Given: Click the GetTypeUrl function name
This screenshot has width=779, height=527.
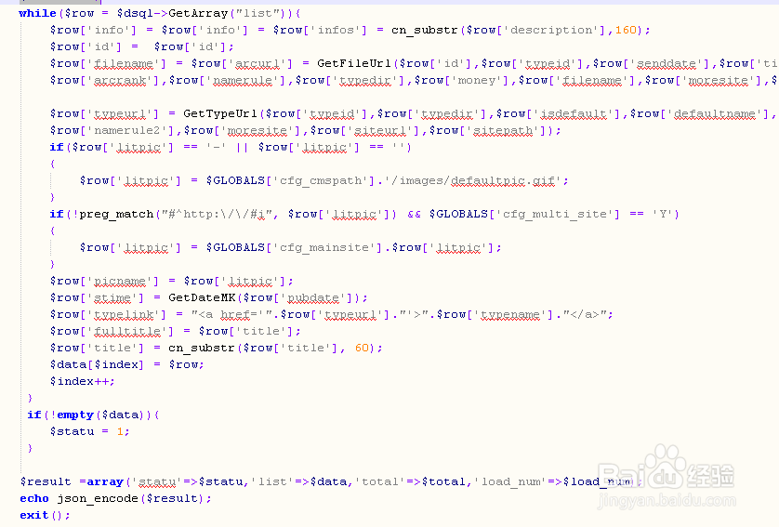Looking at the screenshot, I should point(220,113).
